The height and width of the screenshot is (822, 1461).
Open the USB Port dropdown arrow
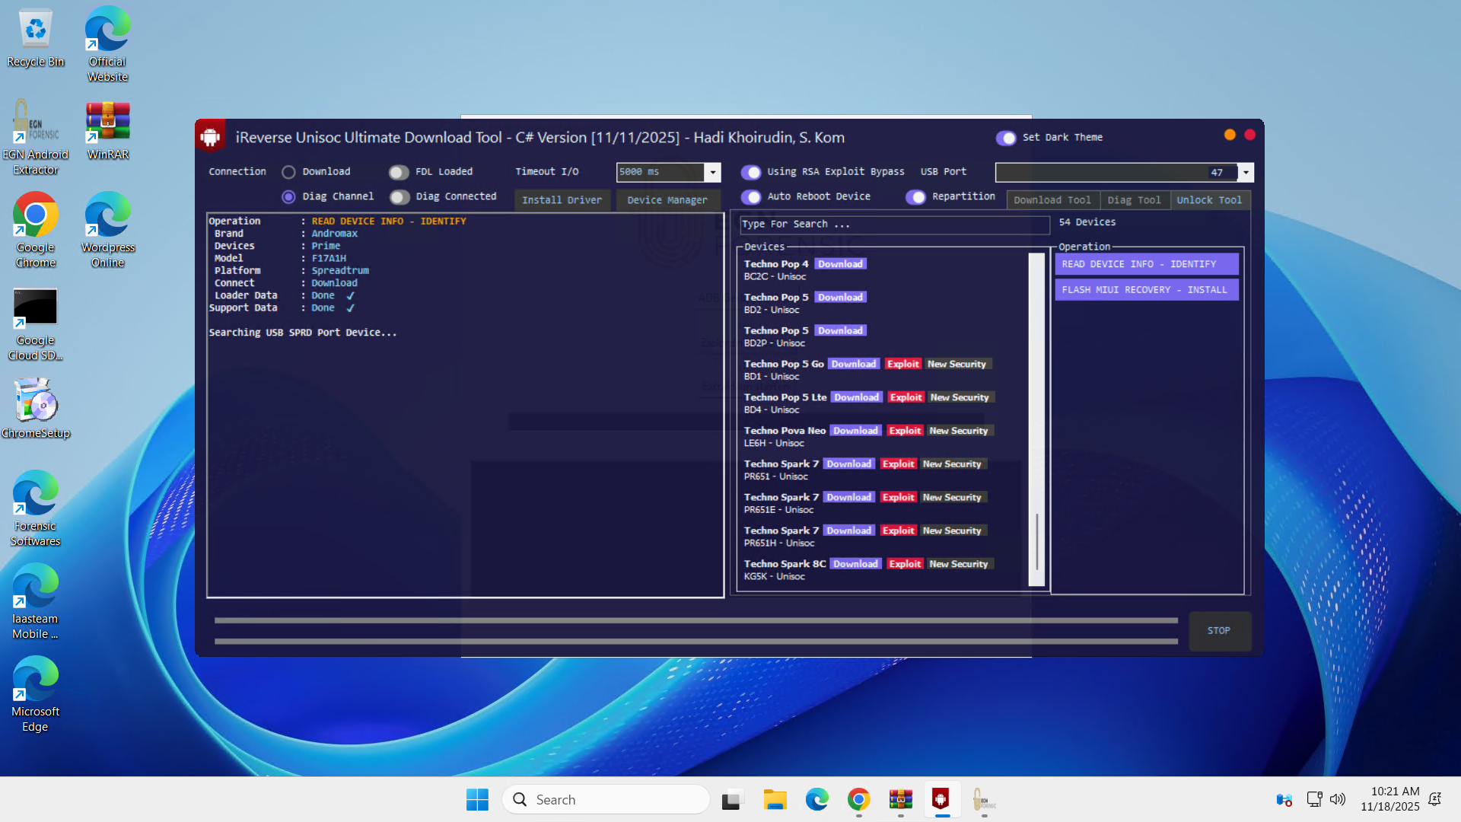tap(1246, 173)
